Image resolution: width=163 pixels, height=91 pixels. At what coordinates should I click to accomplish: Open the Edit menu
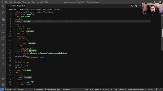[x=11, y=2]
